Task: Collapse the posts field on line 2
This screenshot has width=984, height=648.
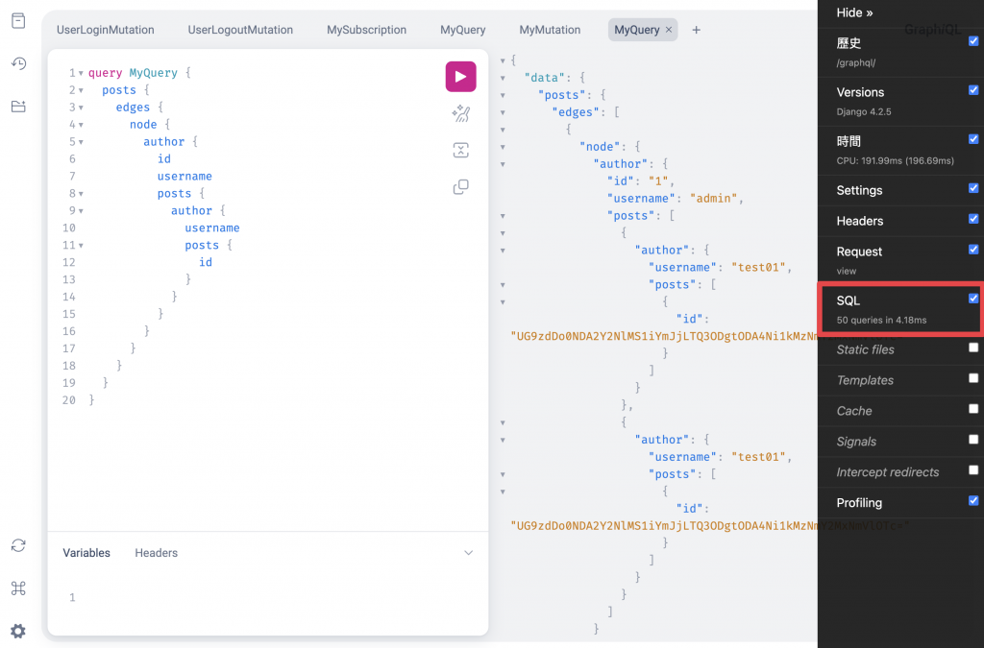Action: pyautogui.click(x=81, y=90)
